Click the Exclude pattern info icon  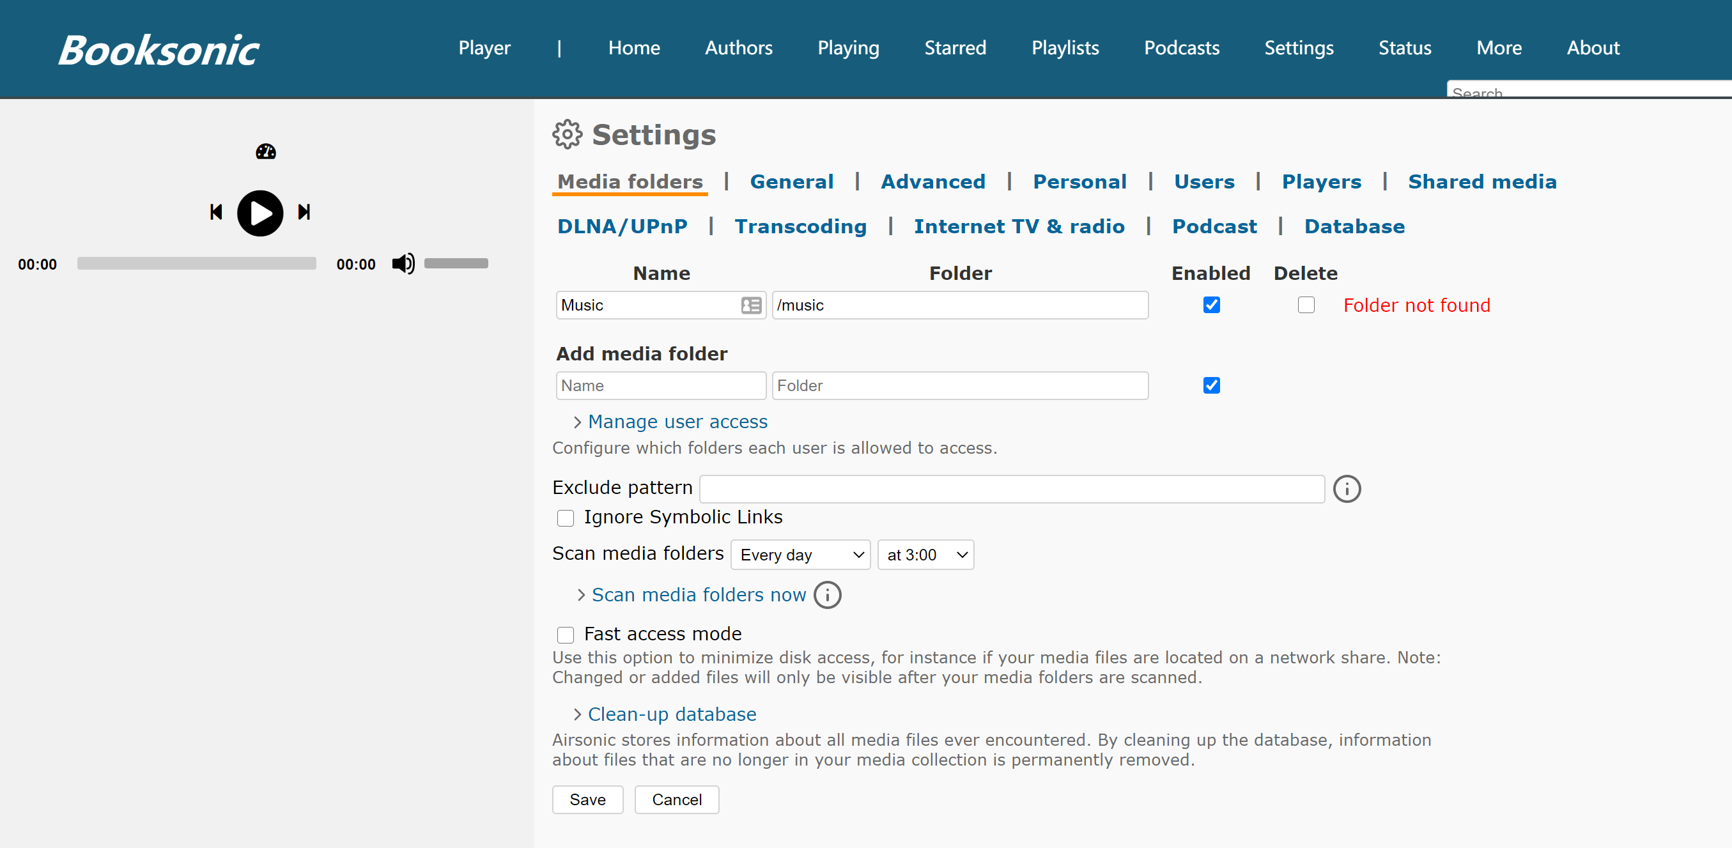point(1346,489)
